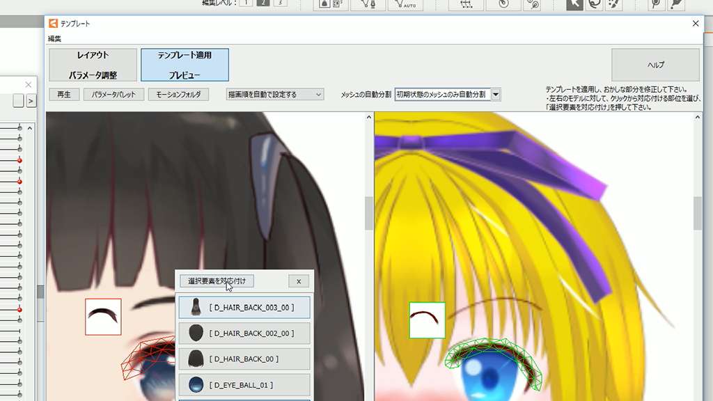
Task: Click the left preview vertical scrollbar thumb
Action: 369,213
